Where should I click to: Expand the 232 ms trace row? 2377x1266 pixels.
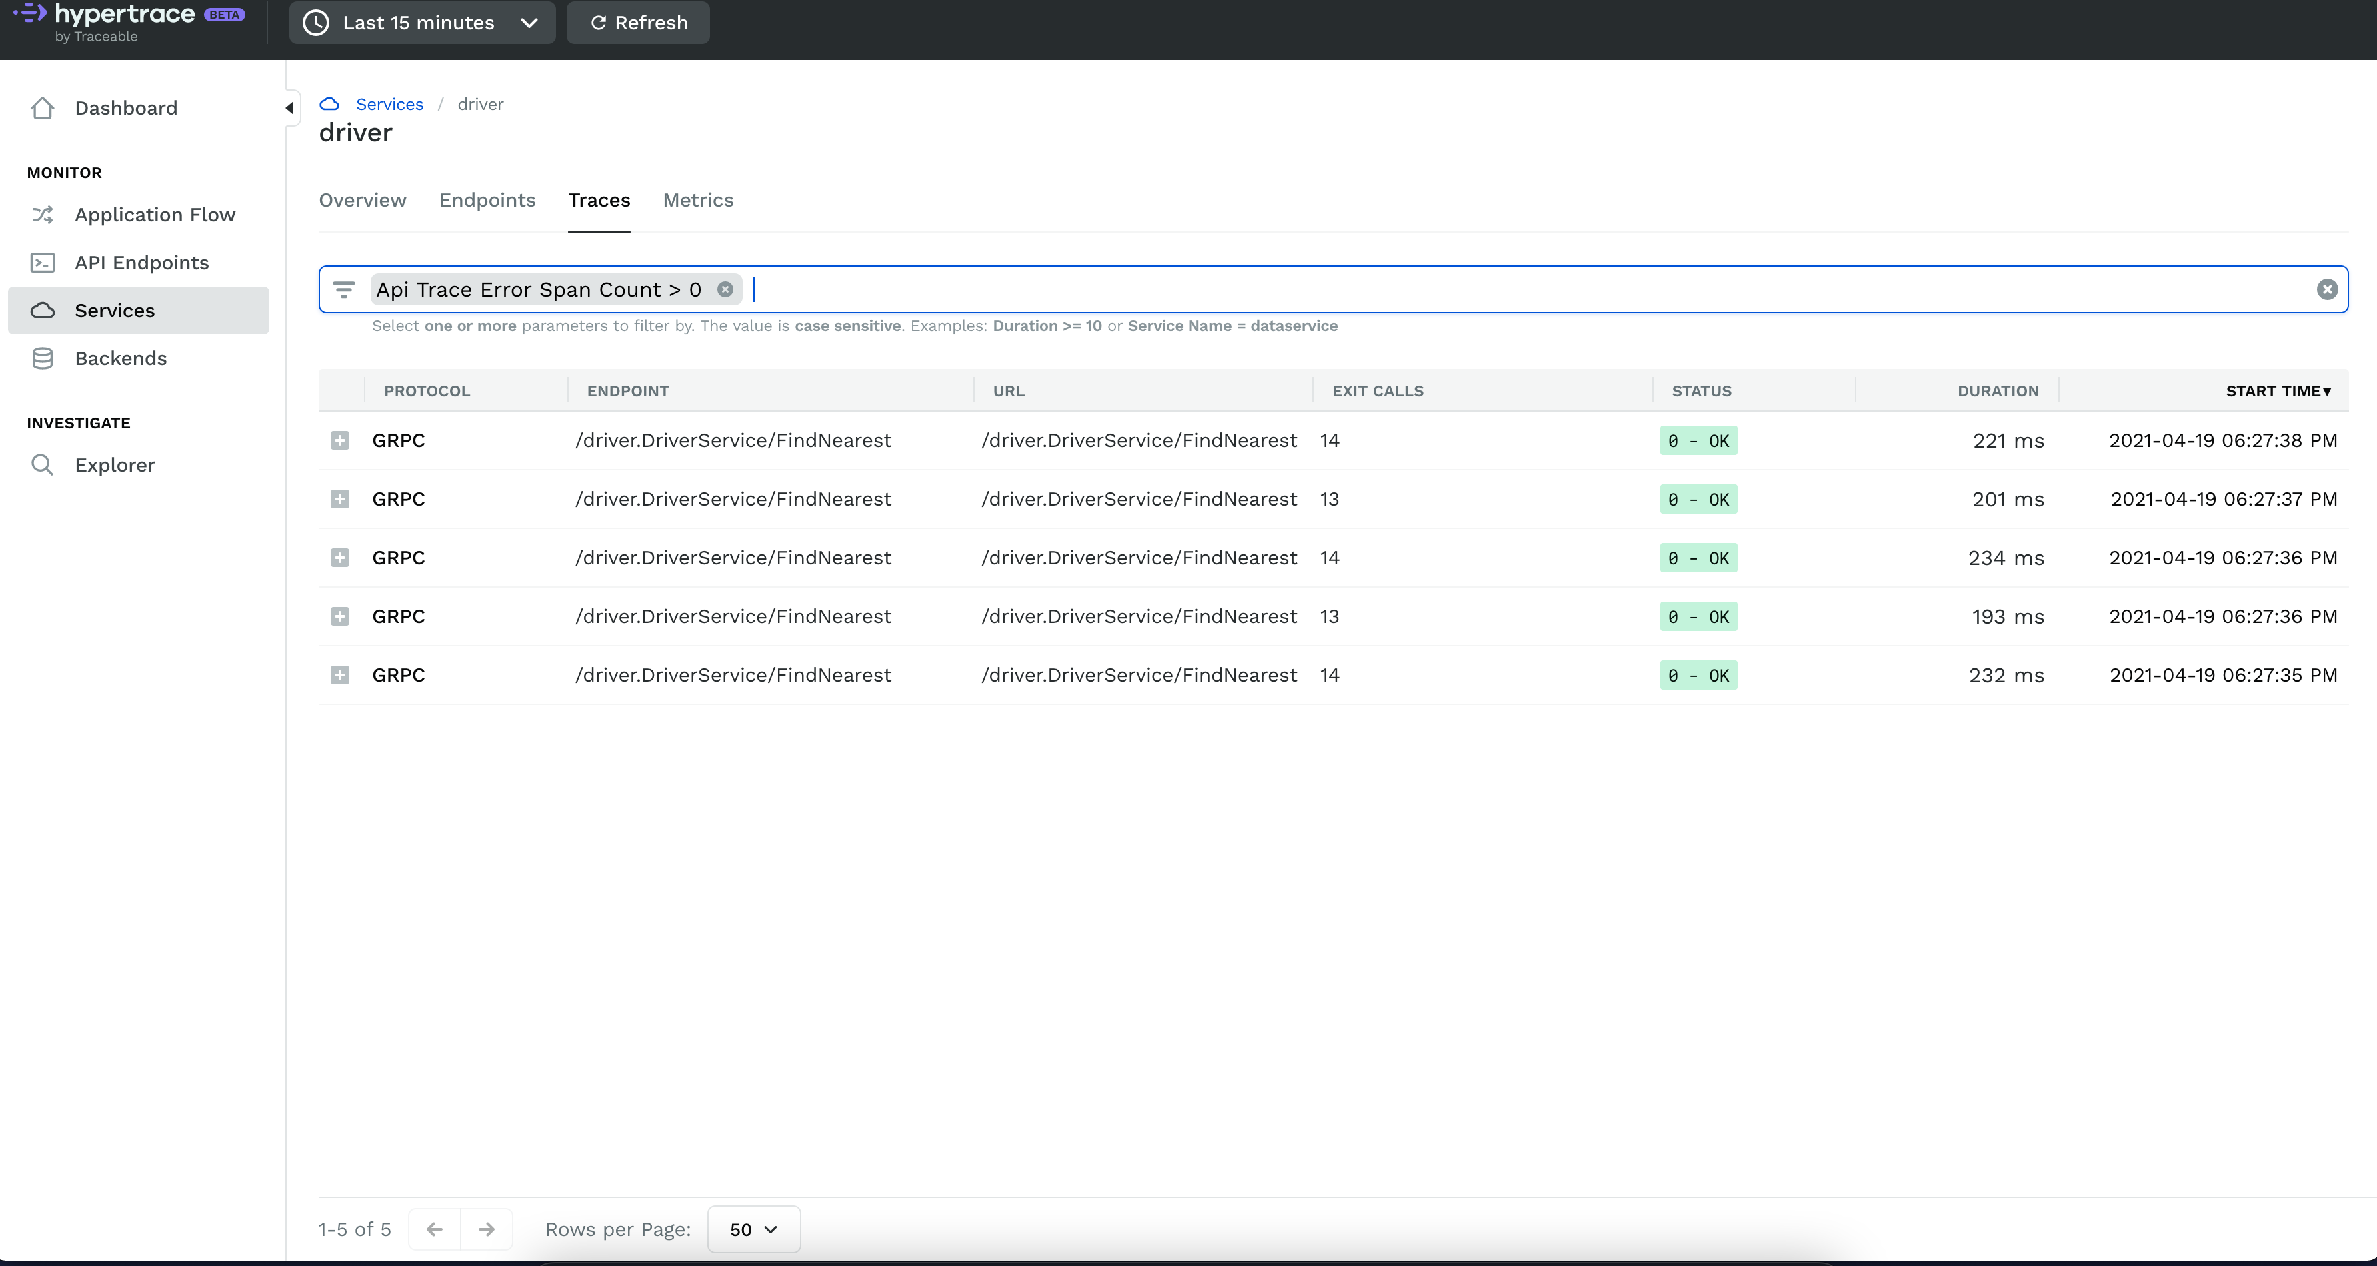click(x=339, y=675)
